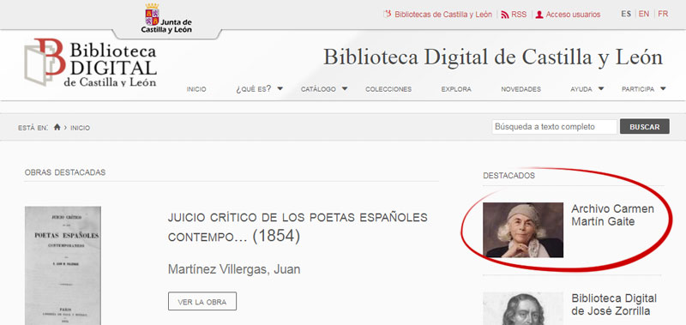Open the Archivo Carmen Martín Gaite link

pyautogui.click(x=612, y=215)
